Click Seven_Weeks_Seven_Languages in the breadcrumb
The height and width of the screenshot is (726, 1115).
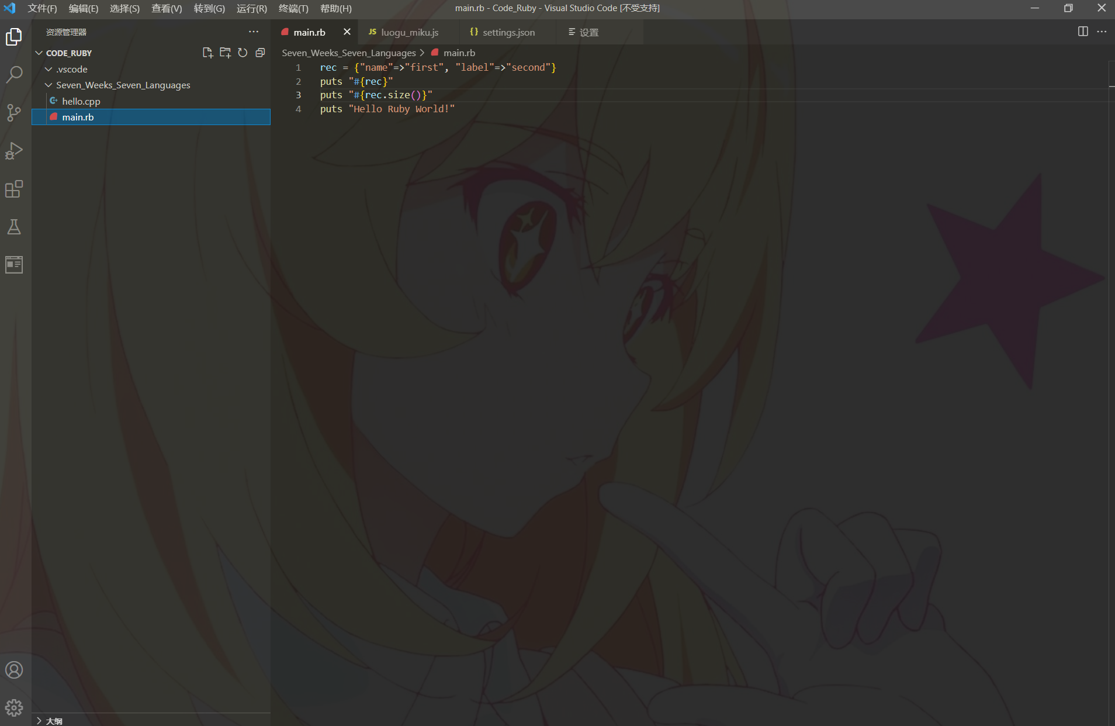[349, 53]
